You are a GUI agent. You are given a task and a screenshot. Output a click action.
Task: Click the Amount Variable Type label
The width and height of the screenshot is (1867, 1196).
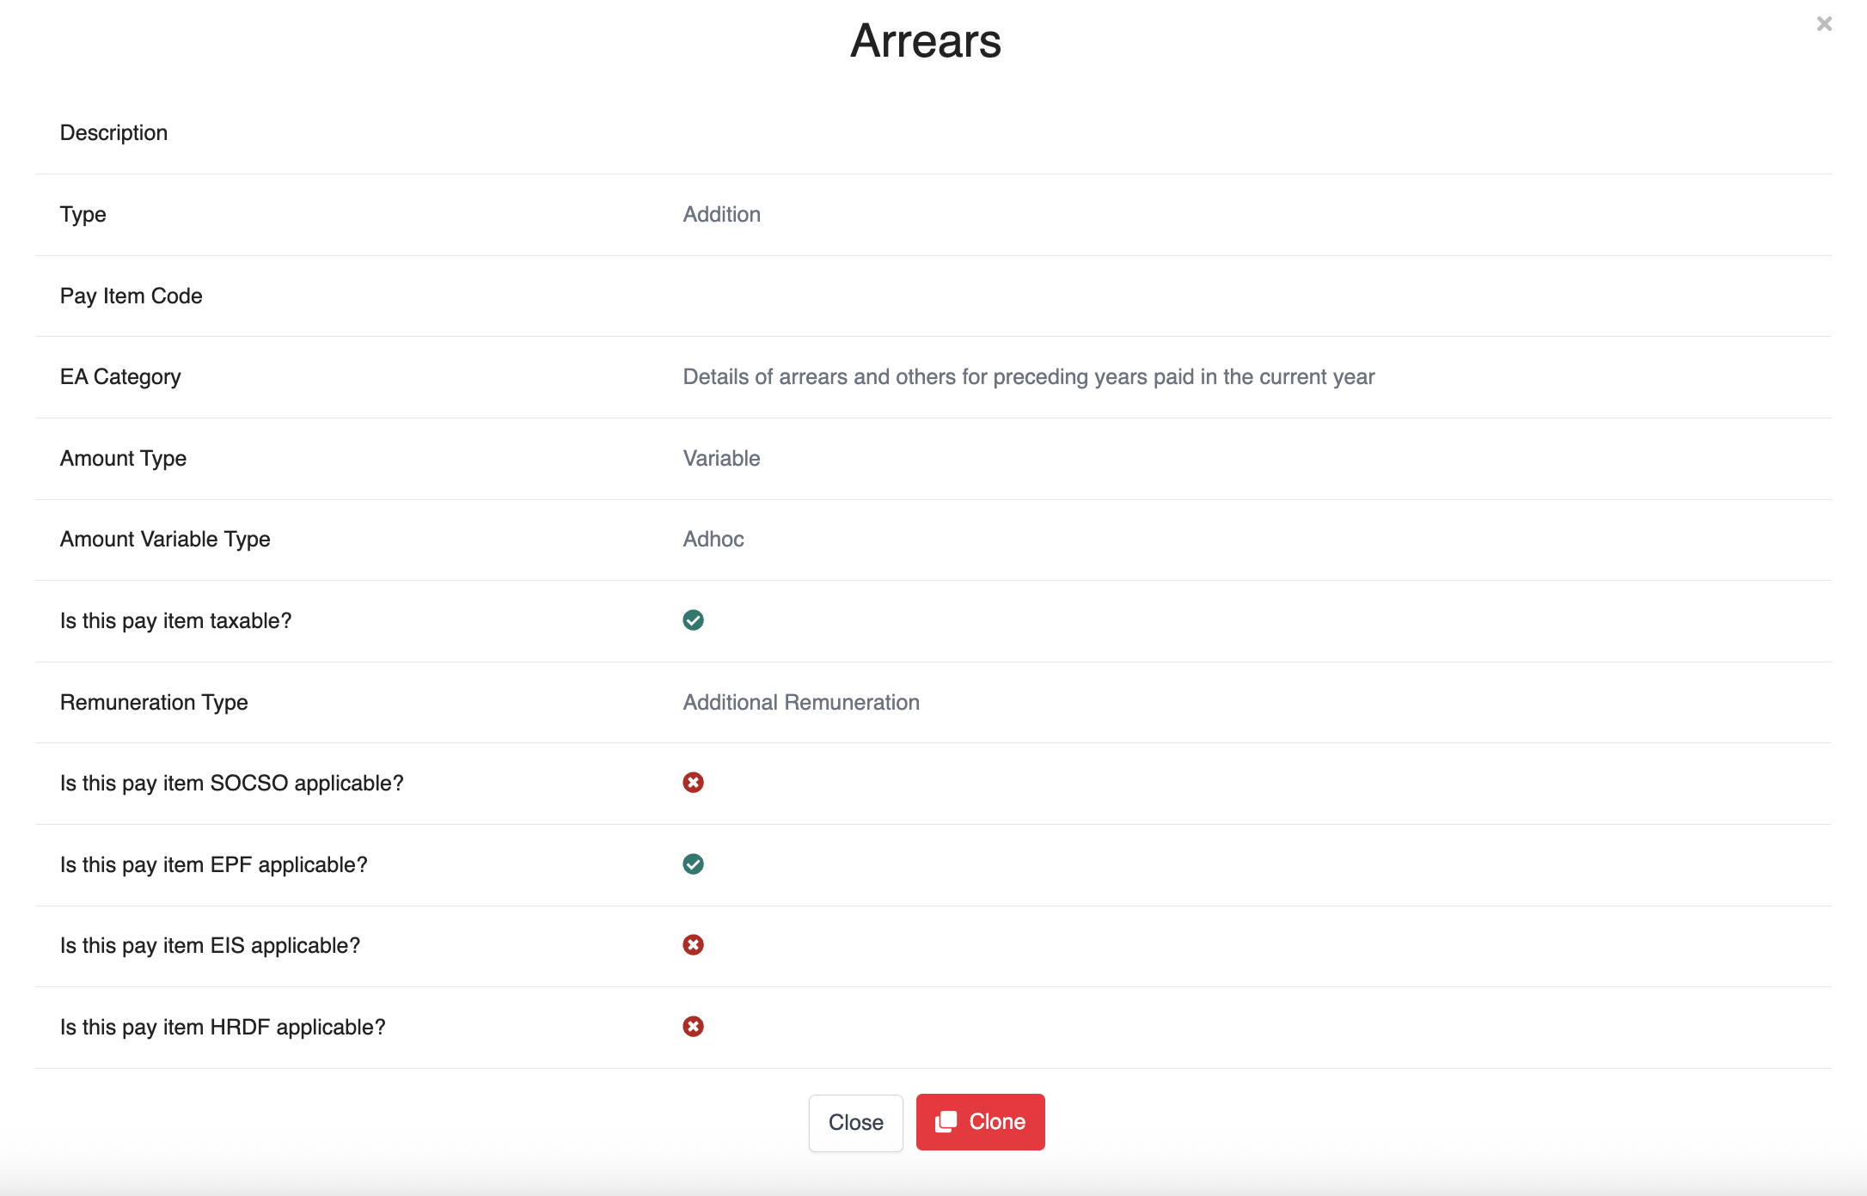[x=165, y=540]
